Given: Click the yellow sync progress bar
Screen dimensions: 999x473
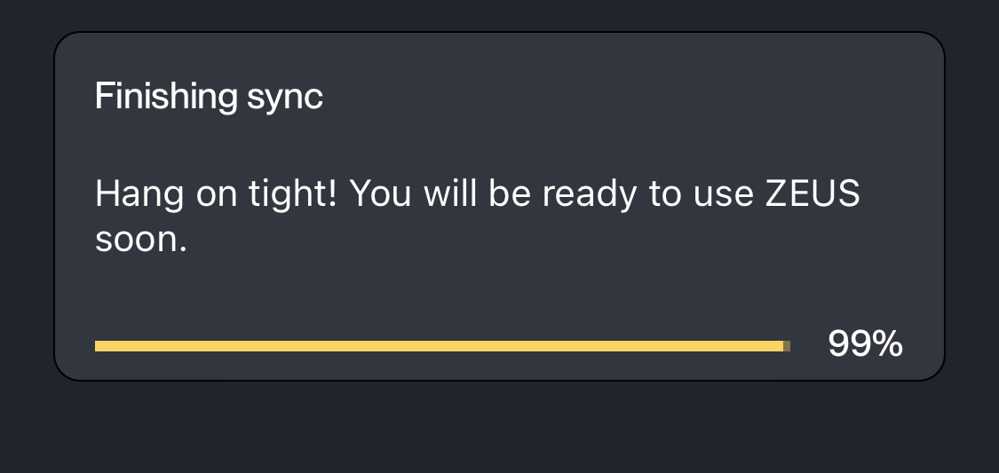Looking at the screenshot, I should point(440,346).
